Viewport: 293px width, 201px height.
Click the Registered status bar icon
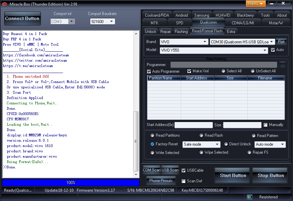[x=249, y=197]
